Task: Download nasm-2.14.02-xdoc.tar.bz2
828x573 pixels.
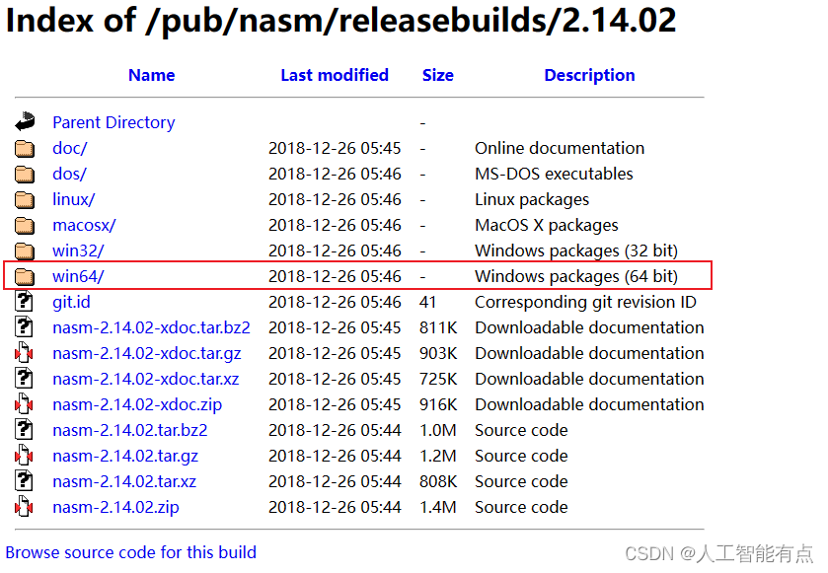Action: pyautogui.click(x=151, y=327)
